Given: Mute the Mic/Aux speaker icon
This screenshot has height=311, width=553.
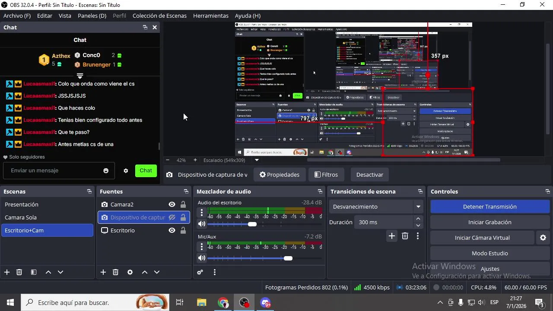Looking at the screenshot, I should click(202, 258).
